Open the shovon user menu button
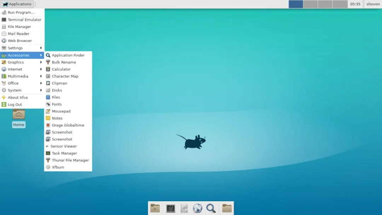This screenshot has width=382, height=215. 373,4
